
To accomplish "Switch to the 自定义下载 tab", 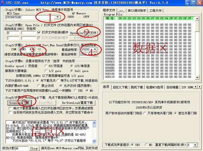I will (120, 87).
